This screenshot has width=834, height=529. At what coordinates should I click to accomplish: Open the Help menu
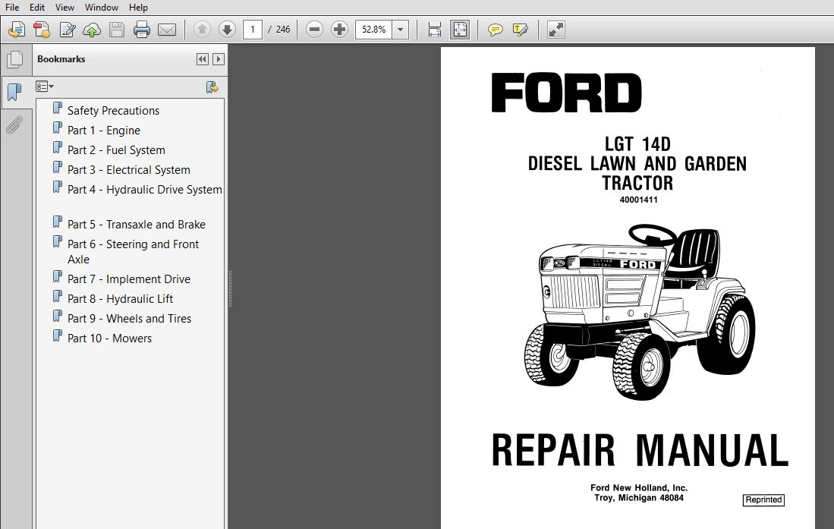pos(138,8)
